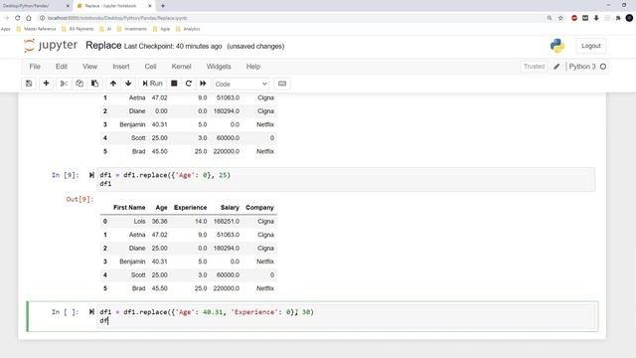Image resolution: width=636 pixels, height=358 pixels.
Task: Go to browser home page icon
Action: tap(29, 18)
